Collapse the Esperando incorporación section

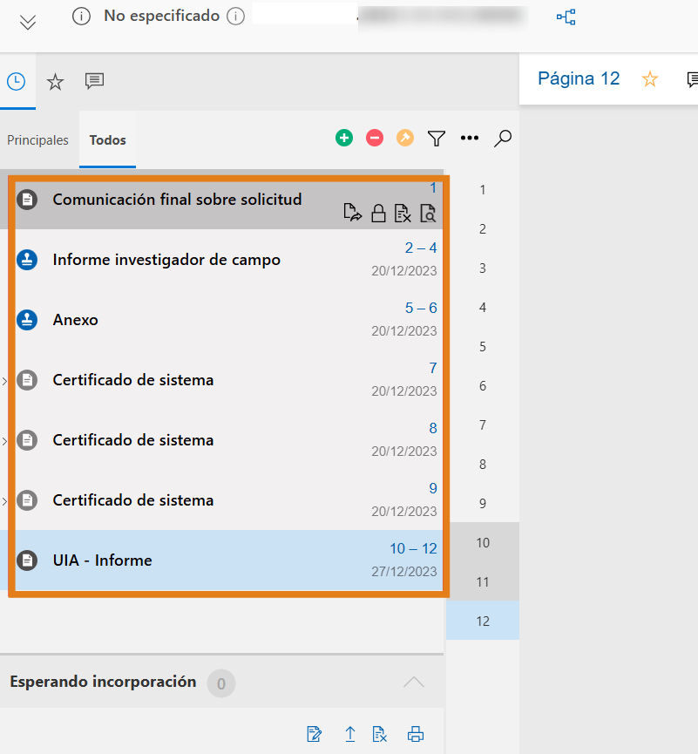tap(414, 682)
